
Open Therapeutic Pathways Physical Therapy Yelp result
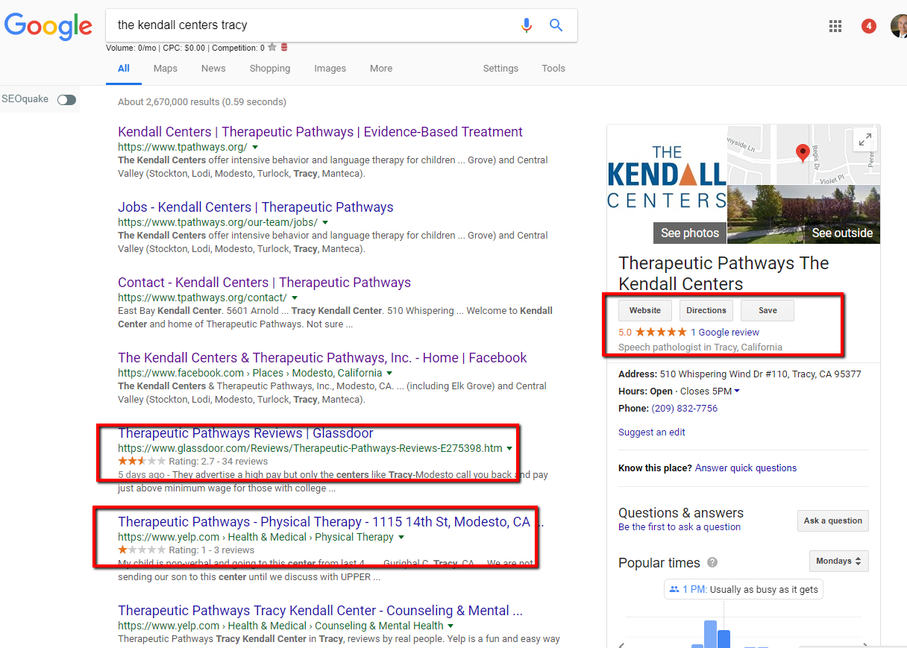(331, 522)
